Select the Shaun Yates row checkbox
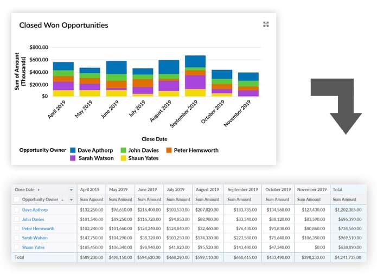Screen dimensions: 377x274 click(17, 247)
